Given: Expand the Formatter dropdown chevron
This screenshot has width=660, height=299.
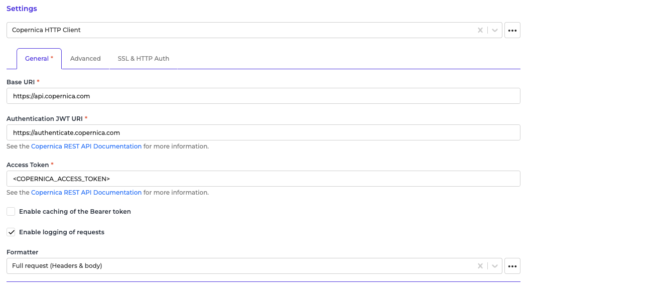Looking at the screenshot, I should point(494,266).
